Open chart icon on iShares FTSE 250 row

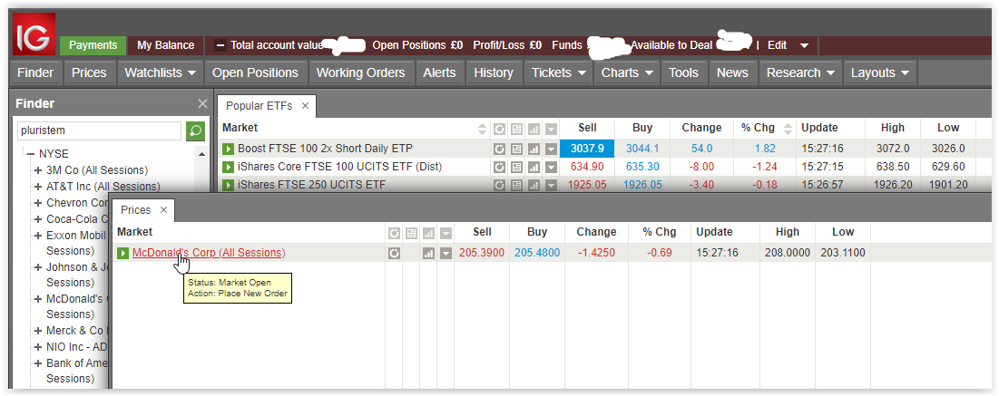534,185
